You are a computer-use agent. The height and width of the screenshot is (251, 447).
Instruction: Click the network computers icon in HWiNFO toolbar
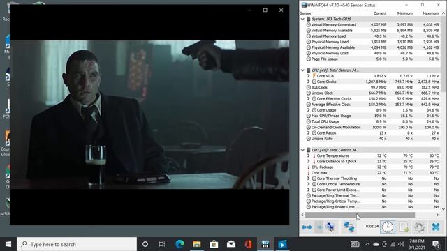tap(349, 227)
